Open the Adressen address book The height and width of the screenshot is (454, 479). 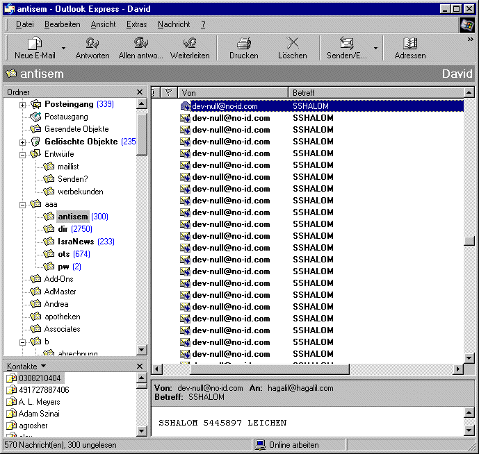click(x=409, y=44)
